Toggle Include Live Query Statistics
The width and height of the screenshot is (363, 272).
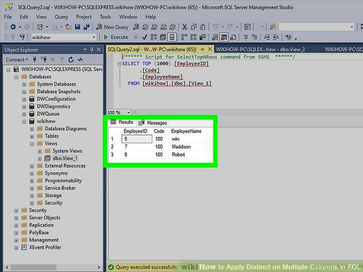tap(193, 37)
